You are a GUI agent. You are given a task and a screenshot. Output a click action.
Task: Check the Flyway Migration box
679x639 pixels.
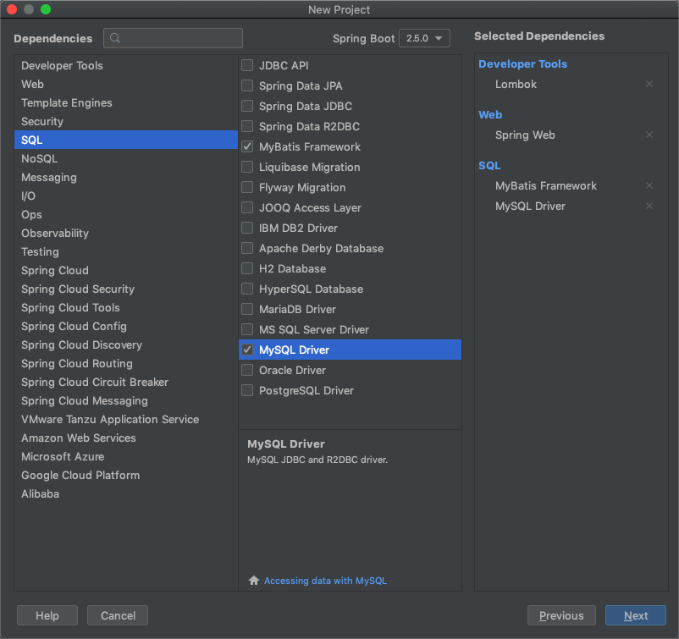(x=247, y=187)
